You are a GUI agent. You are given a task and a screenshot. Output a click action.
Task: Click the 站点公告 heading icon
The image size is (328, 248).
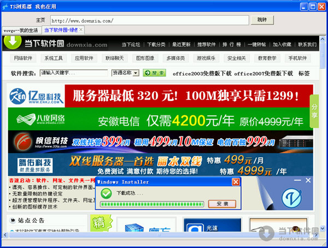click(13, 220)
